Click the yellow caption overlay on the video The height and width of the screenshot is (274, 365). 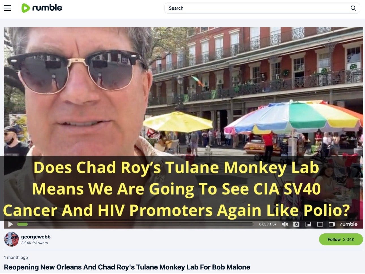177,189
